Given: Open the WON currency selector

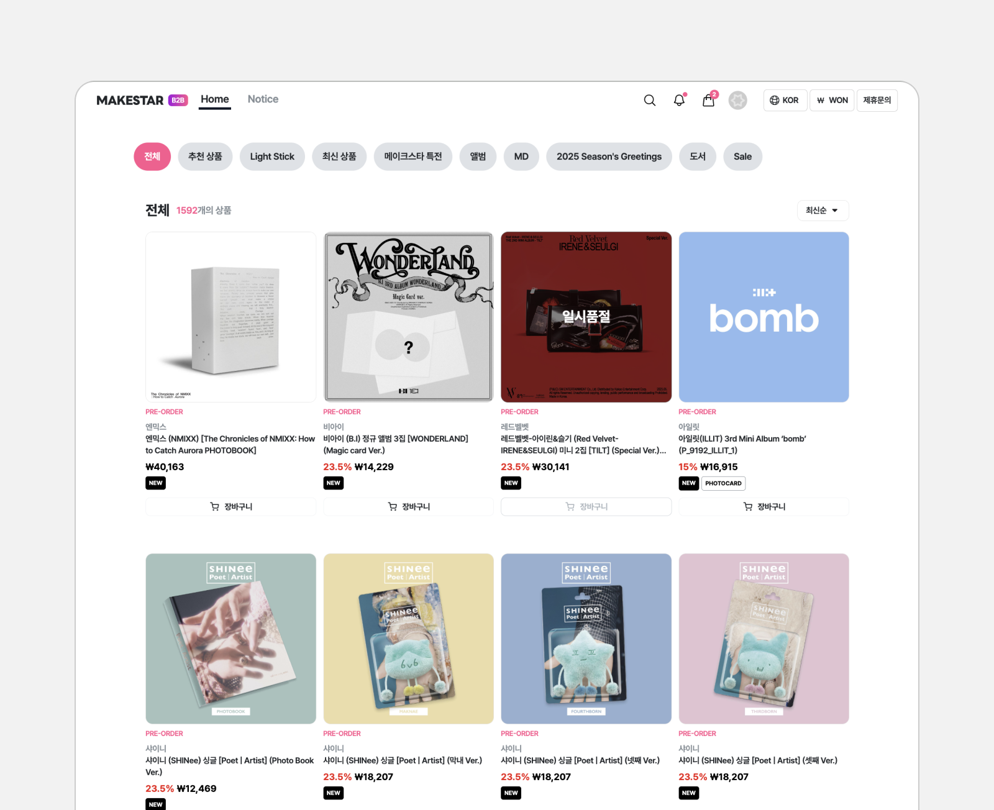Looking at the screenshot, I should [x=832, y=100].
